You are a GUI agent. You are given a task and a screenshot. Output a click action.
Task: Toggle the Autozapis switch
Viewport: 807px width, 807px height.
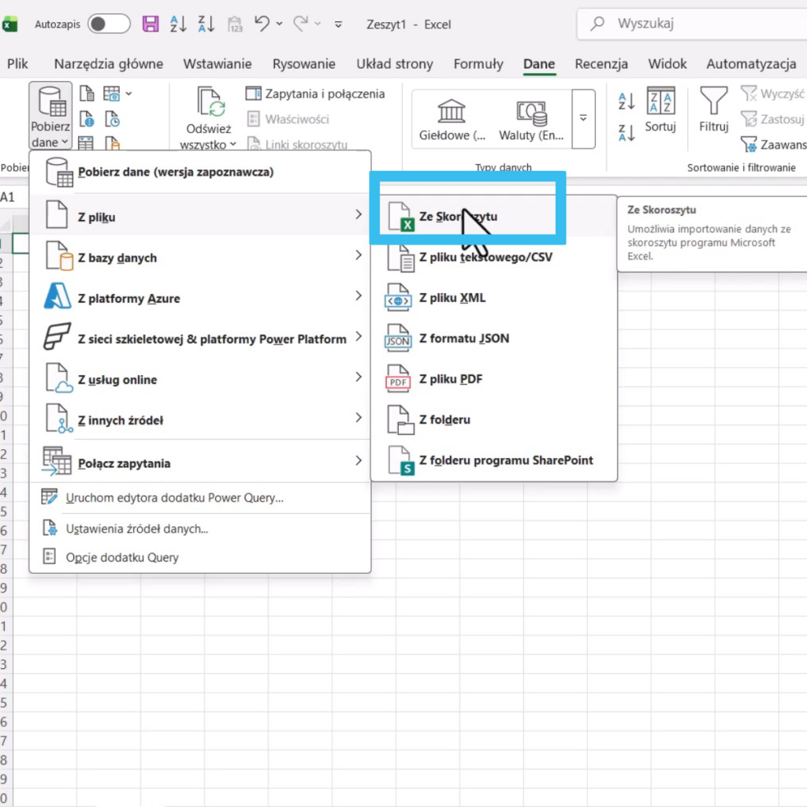(109, 24)
